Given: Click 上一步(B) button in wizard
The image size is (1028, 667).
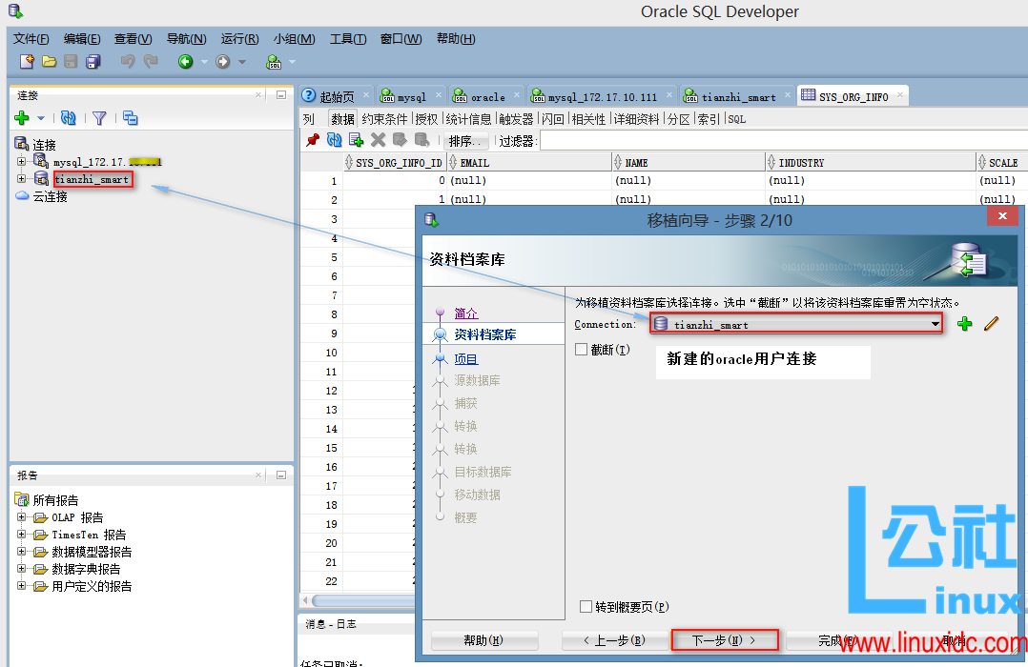Looking at the screenshot, I should coord(614,640).
